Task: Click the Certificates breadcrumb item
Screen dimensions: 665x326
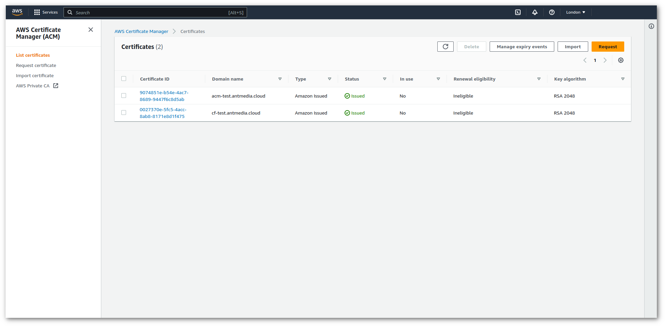Action: point(193,31)
